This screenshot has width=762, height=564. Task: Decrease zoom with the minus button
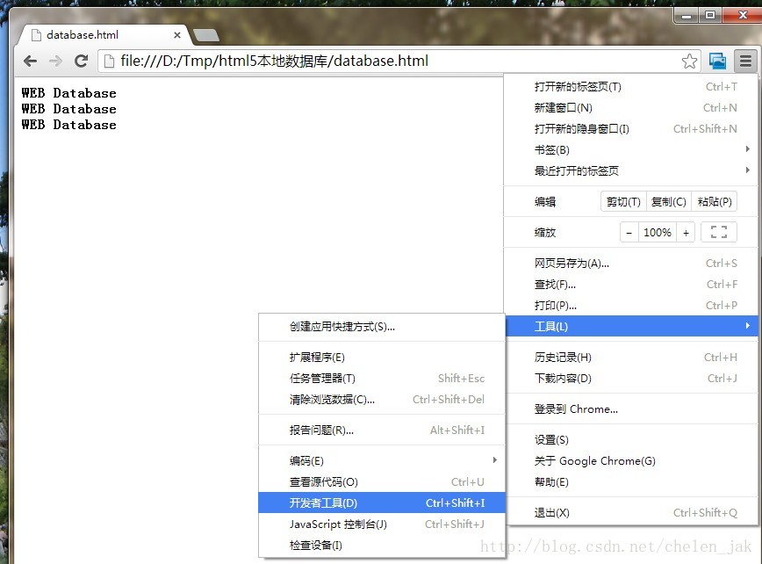point(629,233)
